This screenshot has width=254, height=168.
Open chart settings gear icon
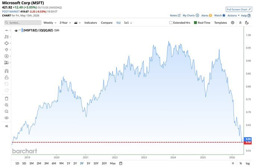point(233,23)
